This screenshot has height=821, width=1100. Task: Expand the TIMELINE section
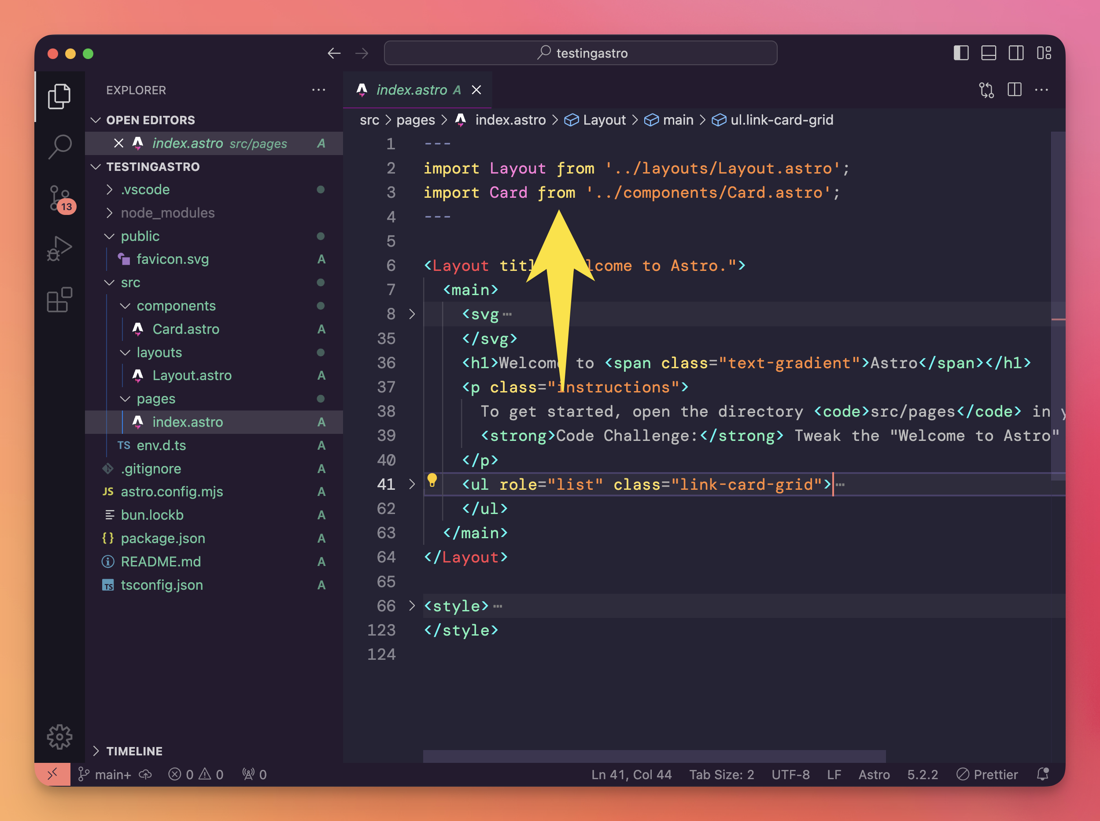(x=134, y=751)
